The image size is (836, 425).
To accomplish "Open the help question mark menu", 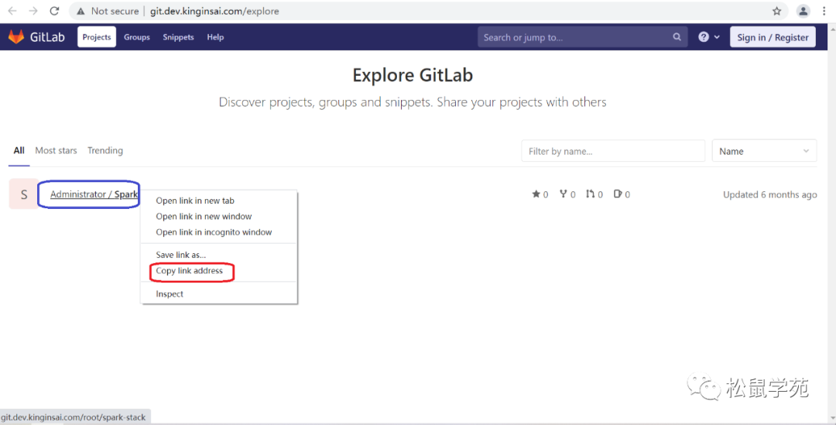I will pyautogui.click(x=709, y=37).
